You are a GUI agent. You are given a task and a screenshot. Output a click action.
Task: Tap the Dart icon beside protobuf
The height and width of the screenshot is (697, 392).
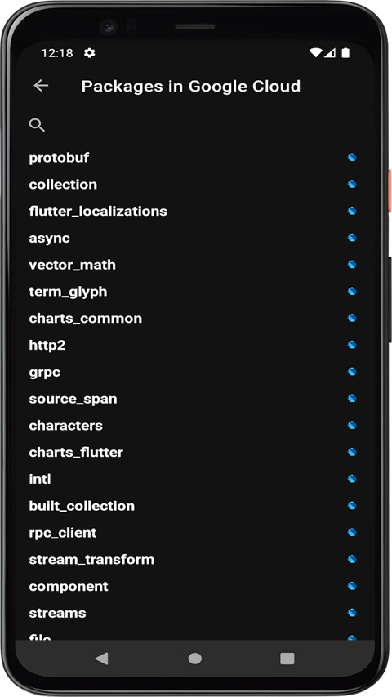351,158
